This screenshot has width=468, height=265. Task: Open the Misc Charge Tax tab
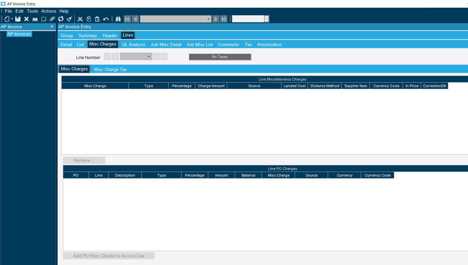coord(110,69)
